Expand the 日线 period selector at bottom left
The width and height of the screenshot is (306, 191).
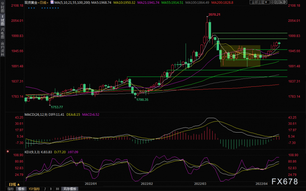click(x=14, y=184)
